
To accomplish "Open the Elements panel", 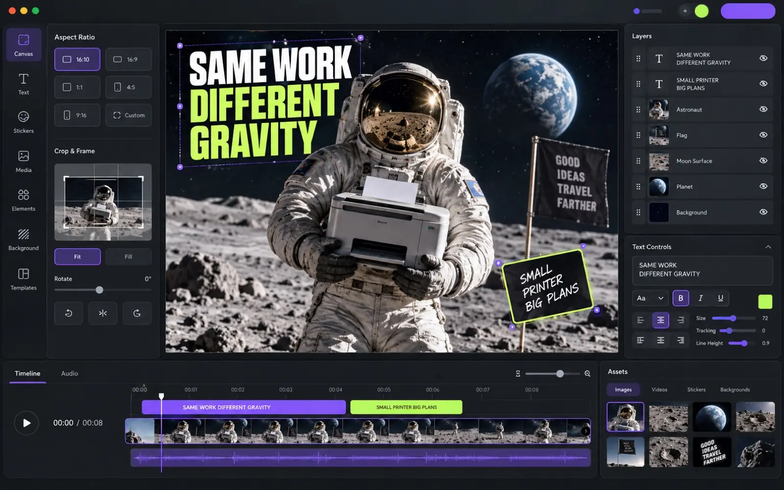I will coord(24,200).
